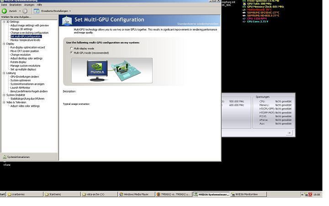This screenshot has height=206, width=329.
Task: Open Manage custom resolutions
Action: [x=25, y=65]
